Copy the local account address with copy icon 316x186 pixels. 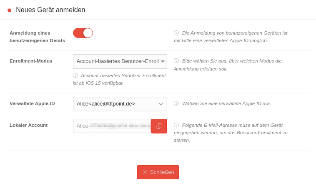pyautogui.click(x=159, y=126)
